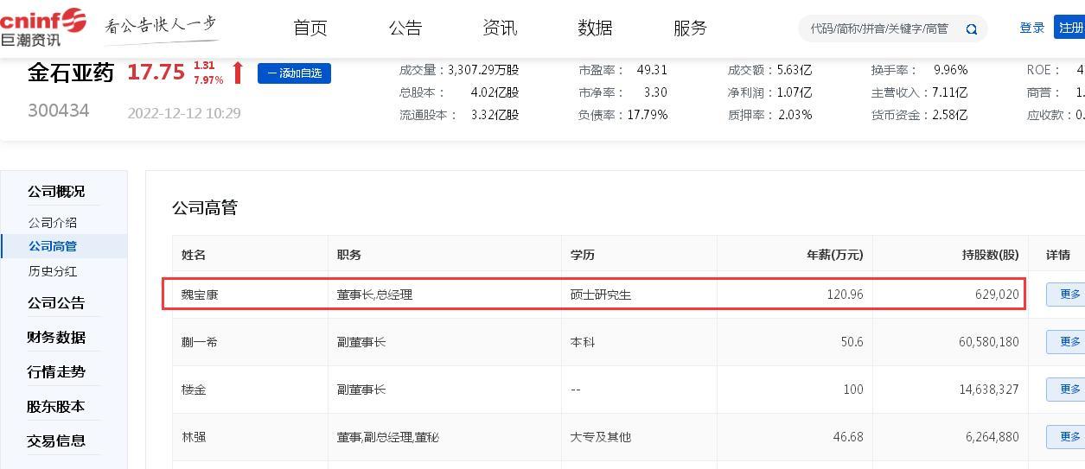1085x469 pixels.
Task: Open the 股东股本 sidebar section
Action: click(56, 407)
